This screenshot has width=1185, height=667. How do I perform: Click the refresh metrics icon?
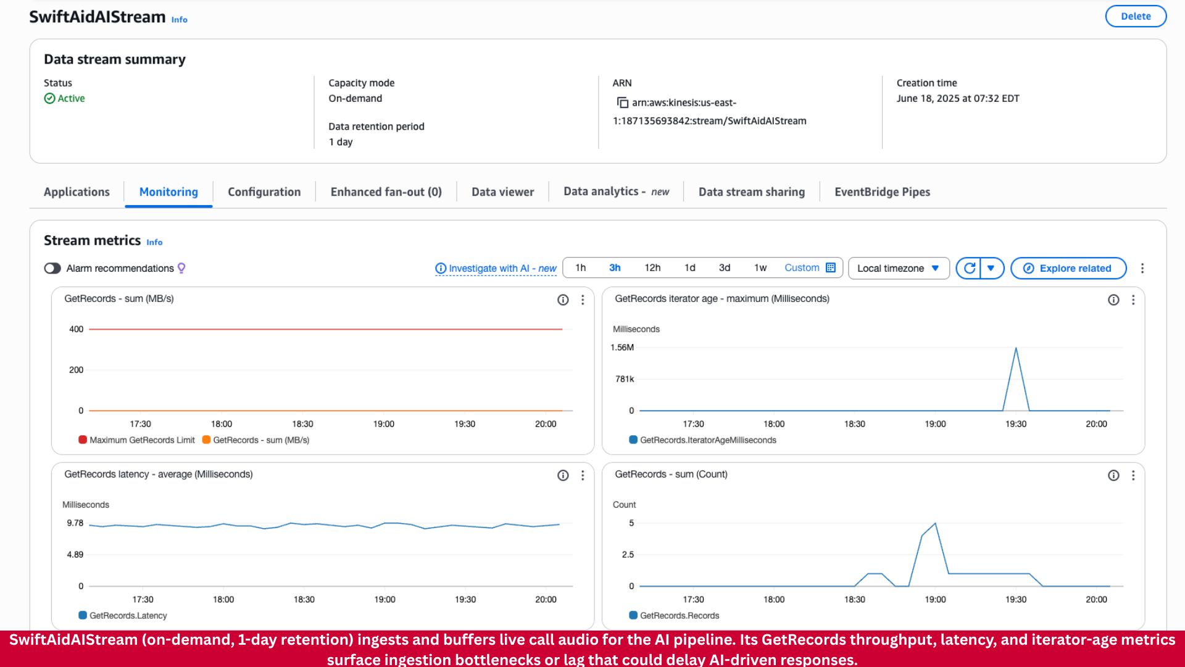[x=969, y=268]
